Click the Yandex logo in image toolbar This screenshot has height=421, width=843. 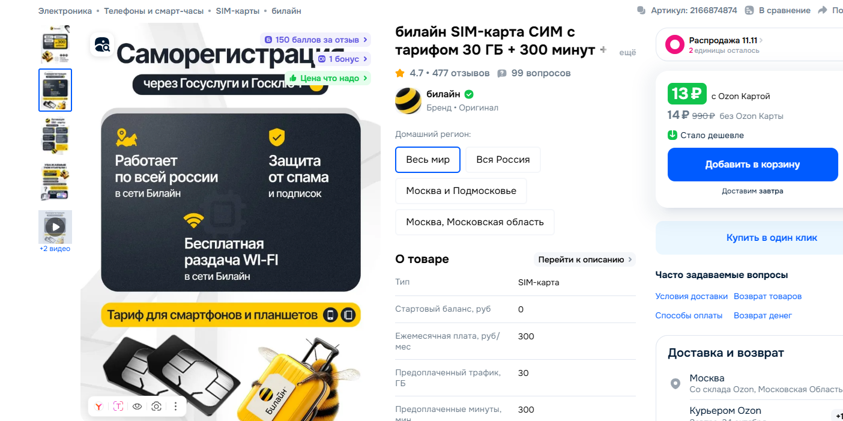98,407
